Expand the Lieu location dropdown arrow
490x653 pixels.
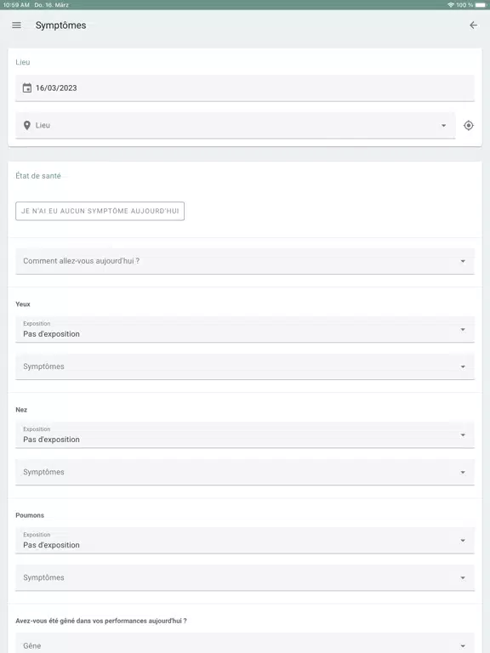[444, 125]
